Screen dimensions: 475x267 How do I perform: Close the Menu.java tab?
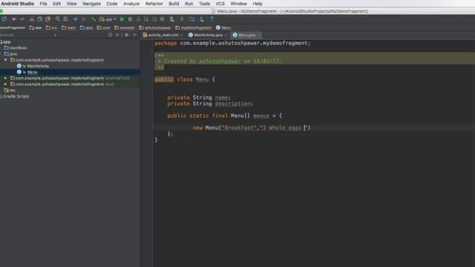point(259,35)
